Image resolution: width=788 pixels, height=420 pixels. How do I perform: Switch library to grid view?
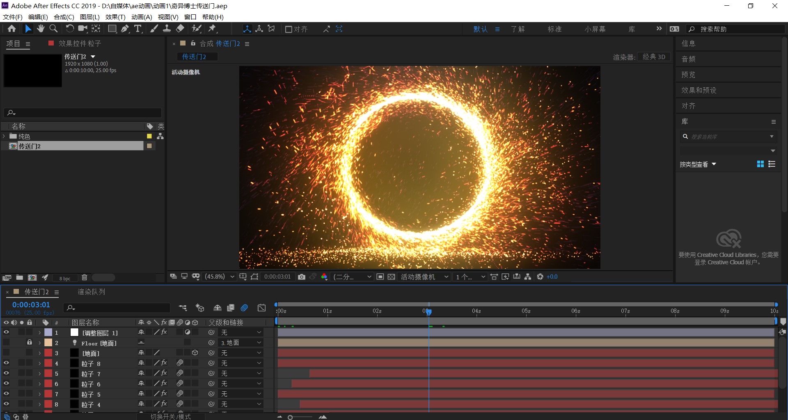760,164
